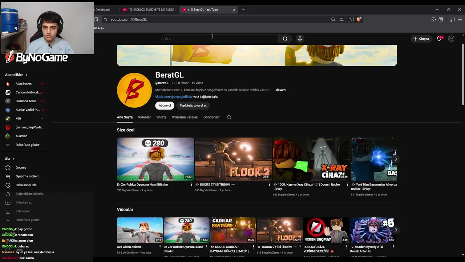Open DOORS FLOOR 2 featured thumbnail
Image resolution: width=465 pixels, height=262 pixels.
coord(233,159)
